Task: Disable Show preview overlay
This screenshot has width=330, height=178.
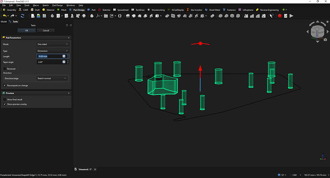Action: (x=5, y=104)
